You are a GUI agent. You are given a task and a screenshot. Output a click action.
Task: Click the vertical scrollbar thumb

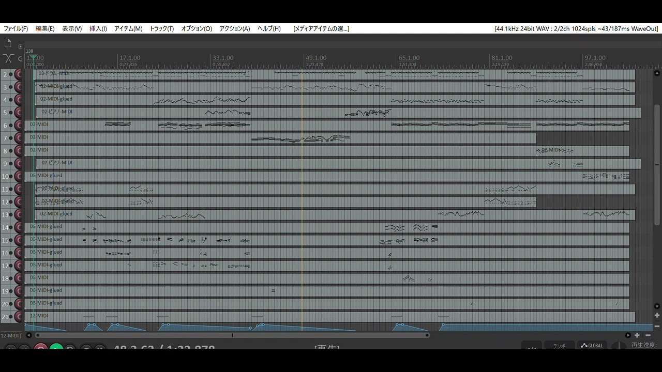point(657,165)
